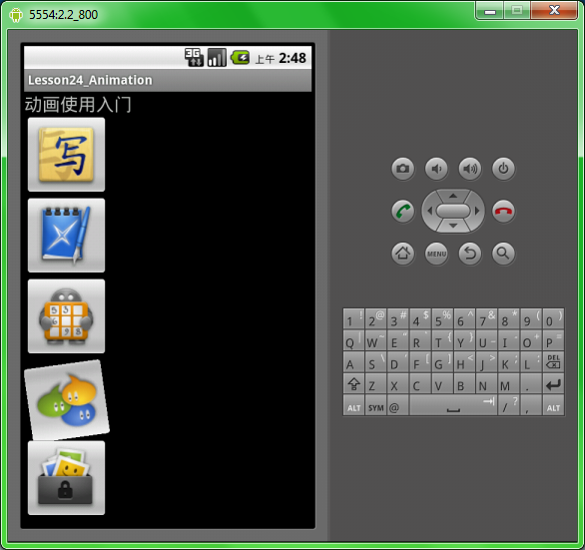The height and width of the screenshot is (550, 585).
Task: Click the DEL key on keyboard
Action: pyautogui.click(x=553, y=362)
